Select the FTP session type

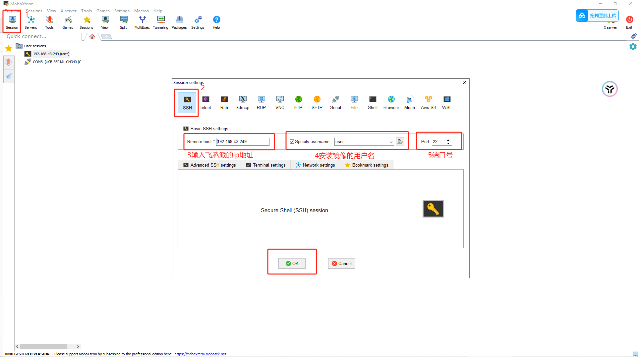click(298, 103)
